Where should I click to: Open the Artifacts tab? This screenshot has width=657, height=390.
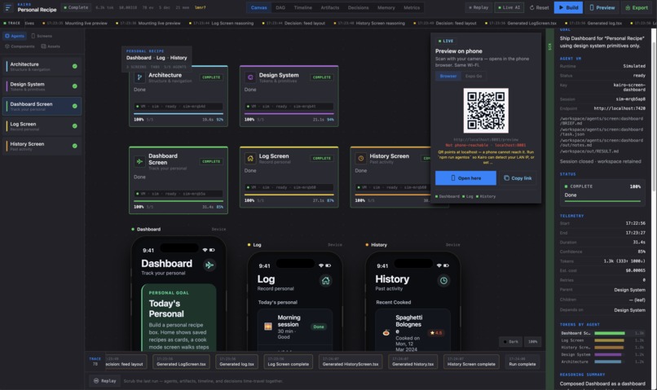[x=330, y=7]
